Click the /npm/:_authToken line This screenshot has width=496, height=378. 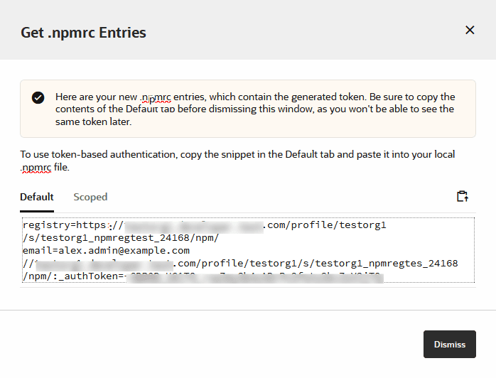coord(203,276)
